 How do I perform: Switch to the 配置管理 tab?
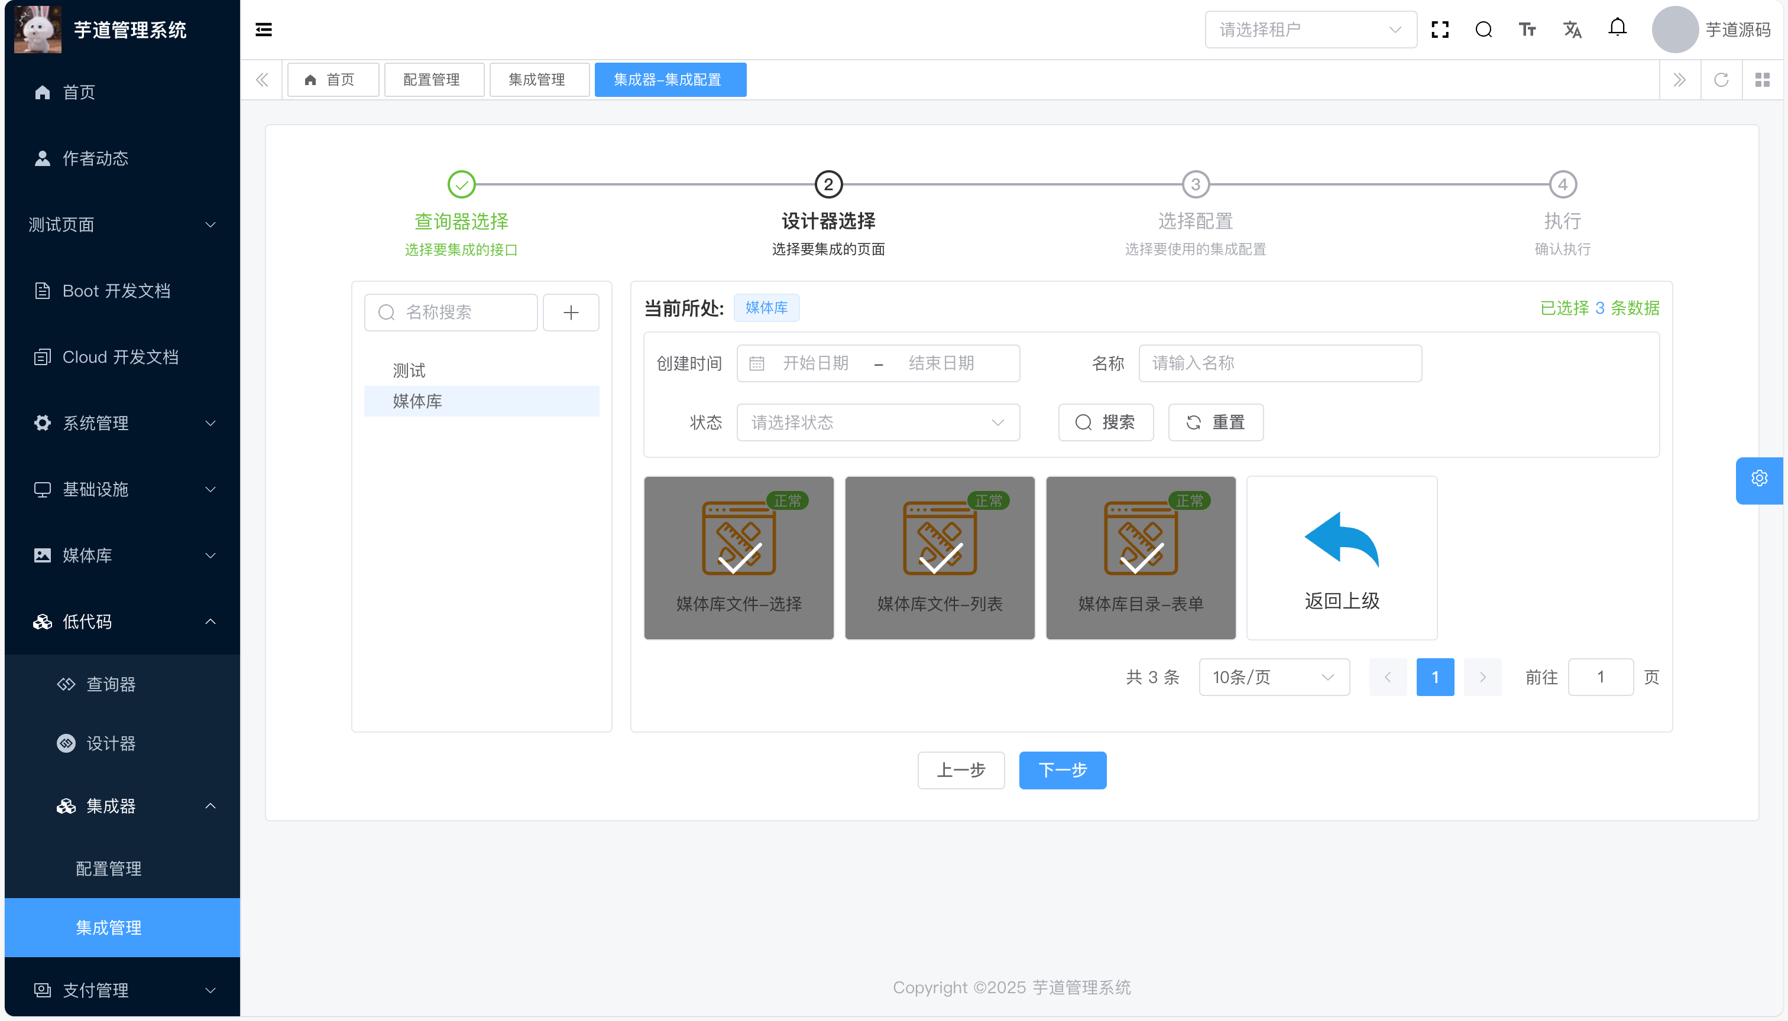pyautogui.click(x=432, y=80)
